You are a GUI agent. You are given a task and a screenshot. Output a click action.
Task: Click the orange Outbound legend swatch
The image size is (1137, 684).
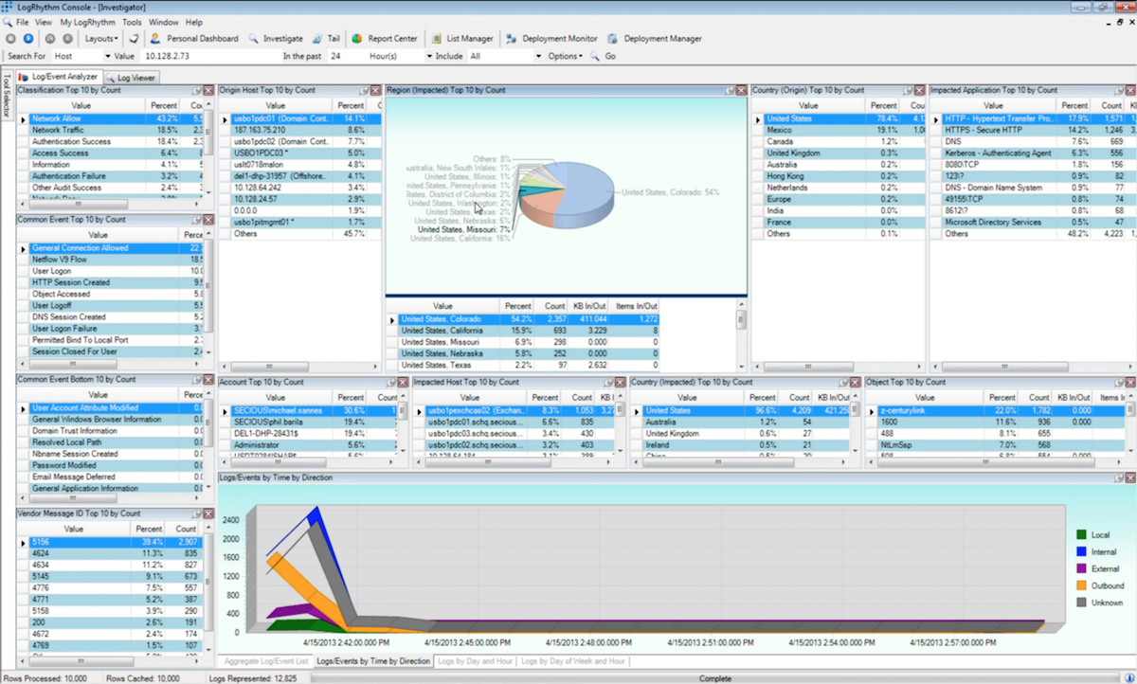(x=1082, y=585)
